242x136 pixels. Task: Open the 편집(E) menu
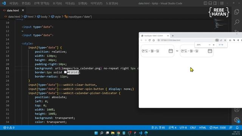point(26,3)
